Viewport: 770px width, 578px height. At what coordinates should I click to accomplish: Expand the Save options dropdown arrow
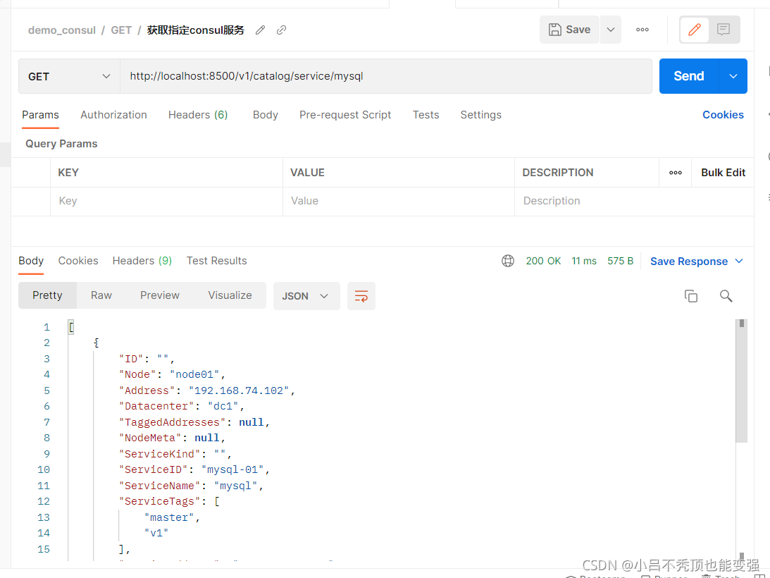tap(610, 30)
